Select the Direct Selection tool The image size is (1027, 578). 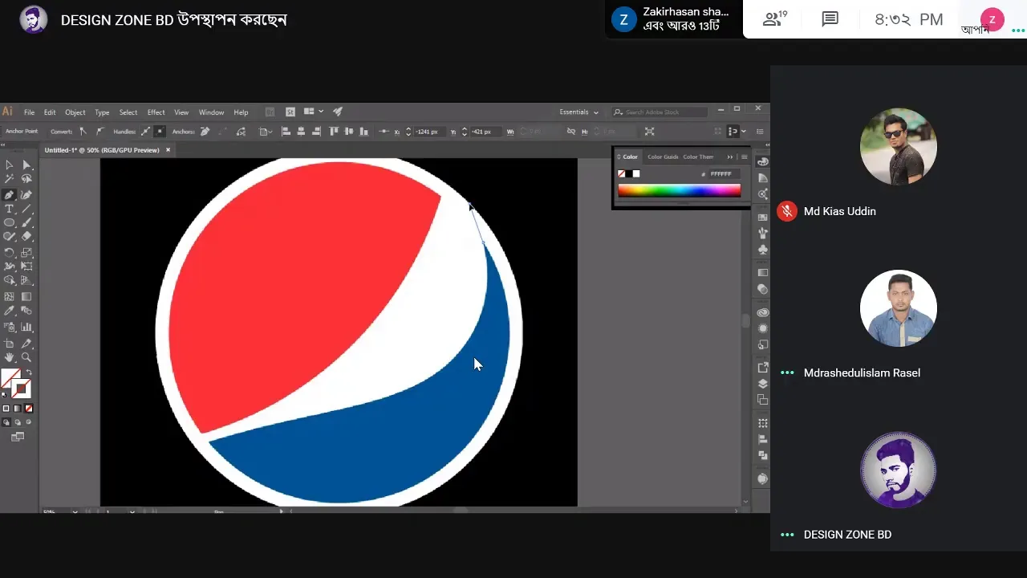[26, 165]
